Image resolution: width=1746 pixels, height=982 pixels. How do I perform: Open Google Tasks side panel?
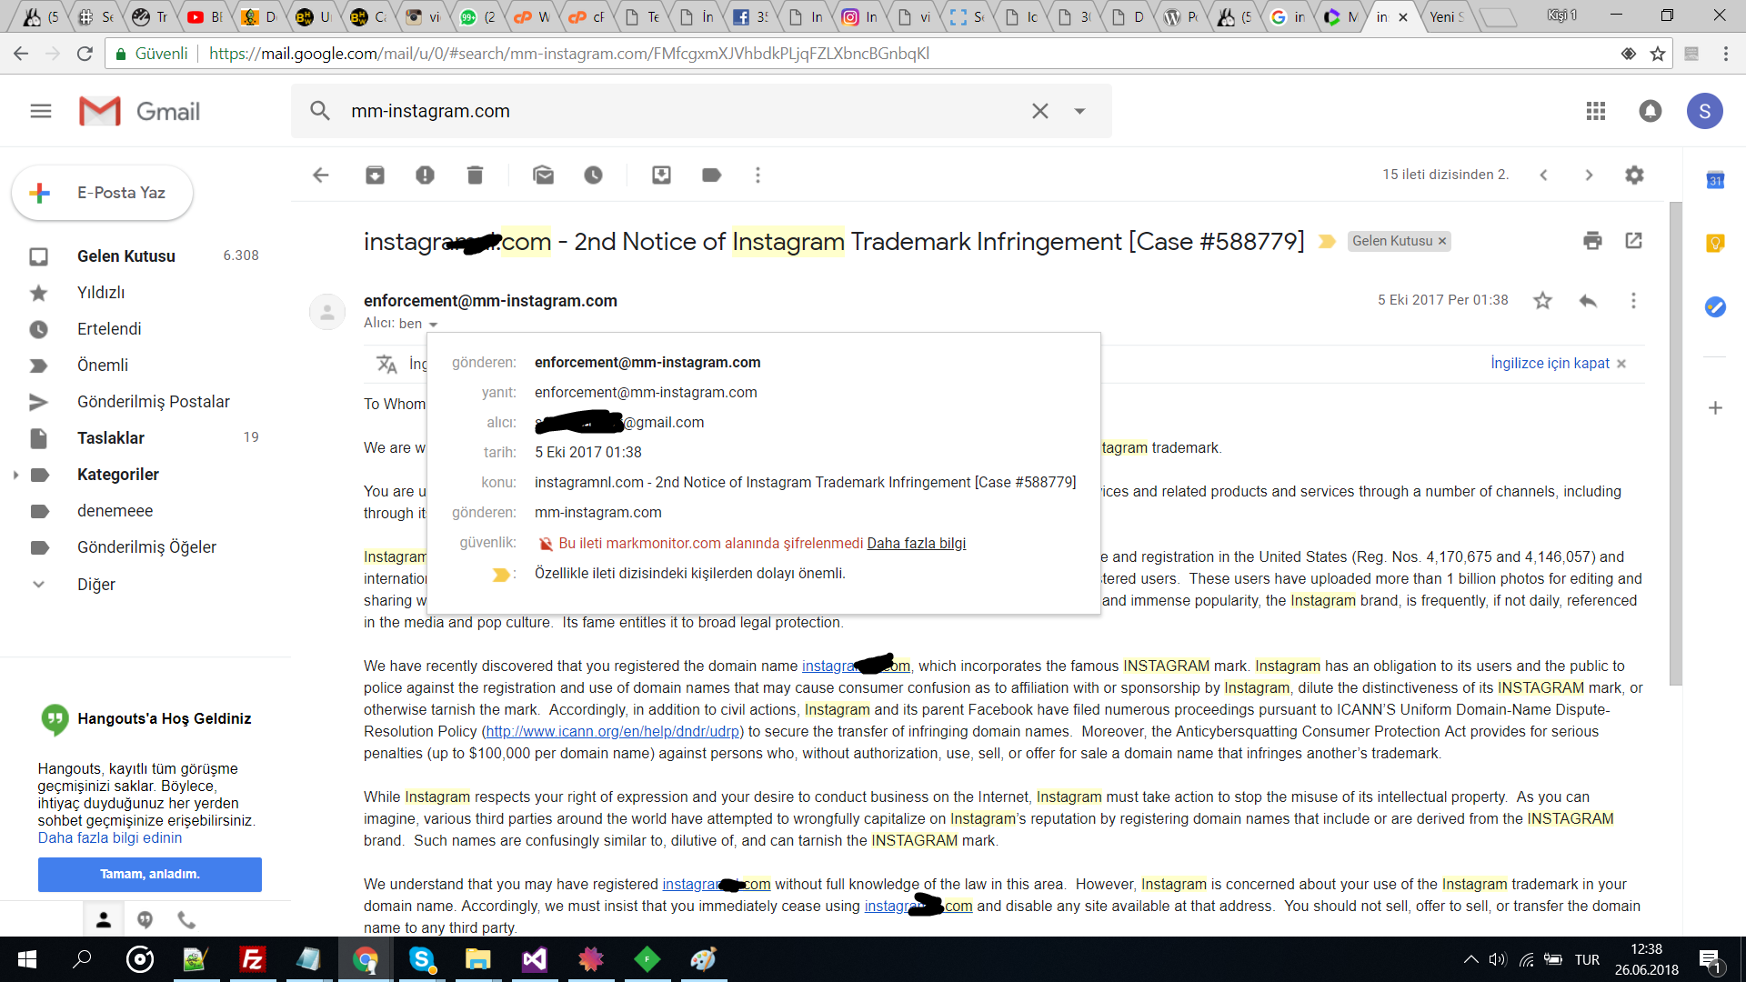click(x=1715, y=306)
